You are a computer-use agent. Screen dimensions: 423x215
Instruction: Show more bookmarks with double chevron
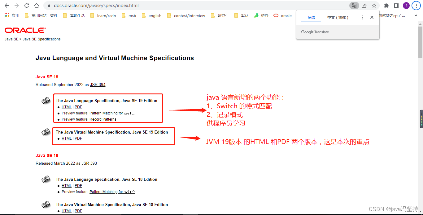tap(416, 15)
